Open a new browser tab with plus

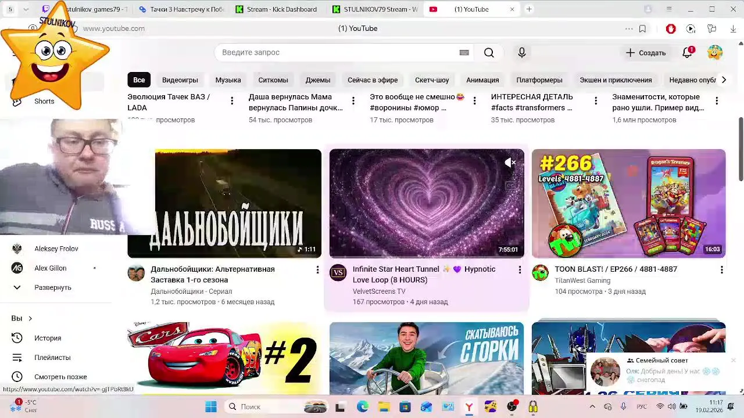[x=529, y=9]
